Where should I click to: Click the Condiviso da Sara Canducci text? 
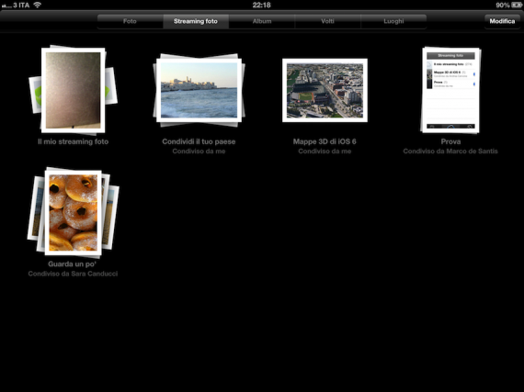[73, 274]
